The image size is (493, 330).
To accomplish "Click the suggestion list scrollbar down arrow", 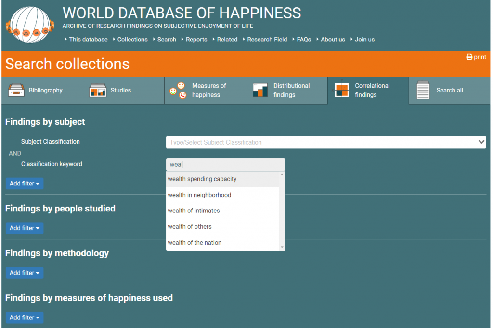I will 282,247.
